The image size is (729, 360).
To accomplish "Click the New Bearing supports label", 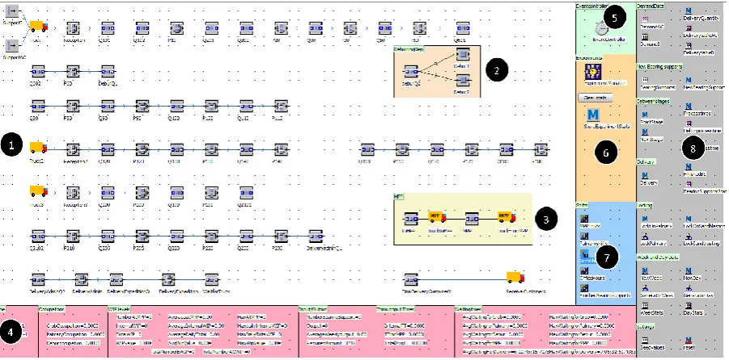I will point(659,67).
